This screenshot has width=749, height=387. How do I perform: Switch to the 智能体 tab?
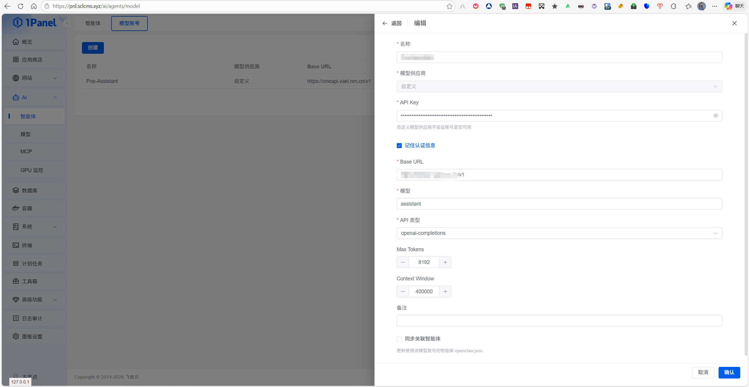(x=93, y=23)
